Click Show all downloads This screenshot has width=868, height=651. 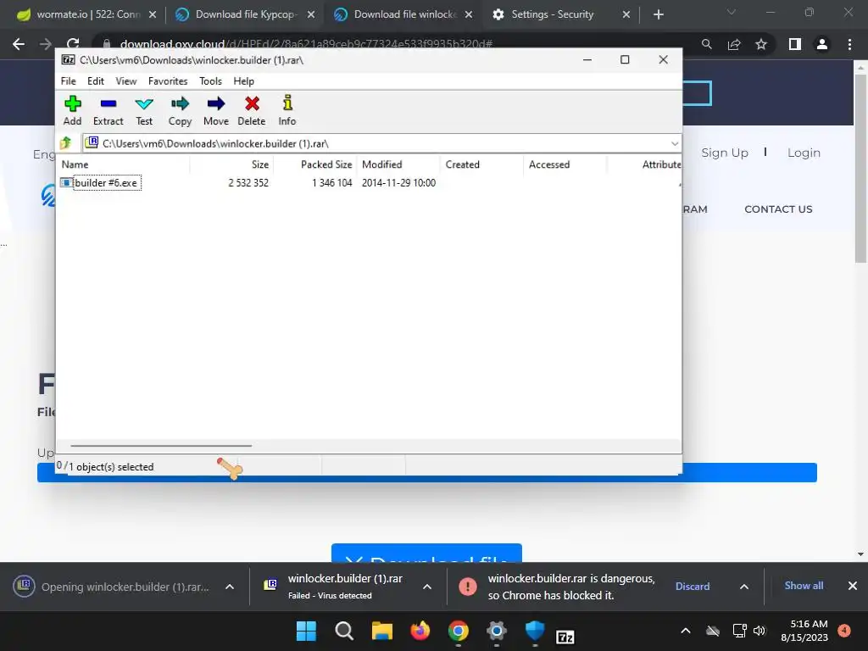(x=804, y=586)
